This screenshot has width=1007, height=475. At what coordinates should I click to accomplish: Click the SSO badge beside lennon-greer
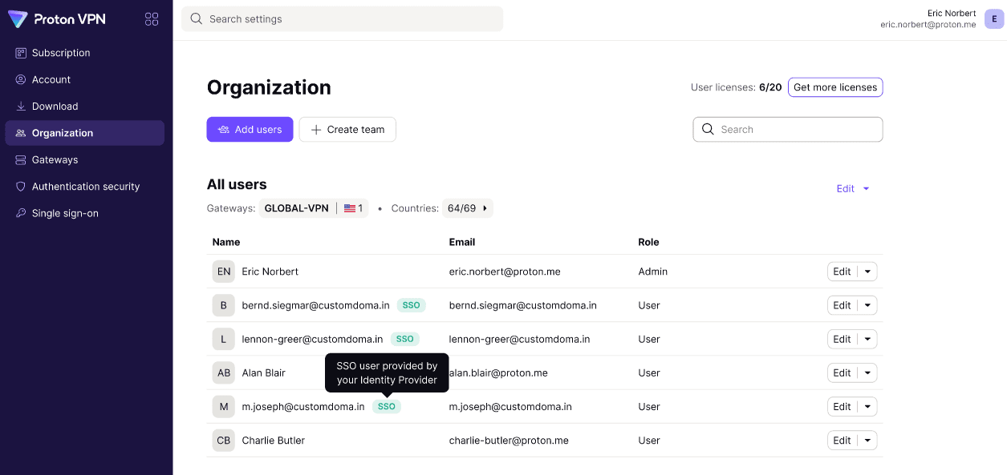pyautogui.click(x=404, y=339)
